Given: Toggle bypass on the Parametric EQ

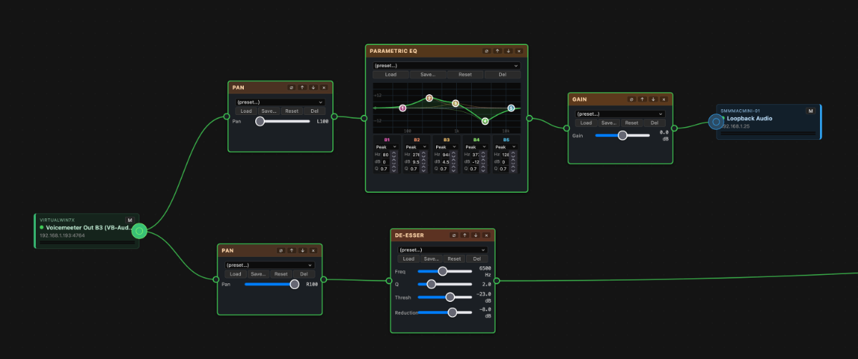Looking at the screenshot, I should click(486, 51).
